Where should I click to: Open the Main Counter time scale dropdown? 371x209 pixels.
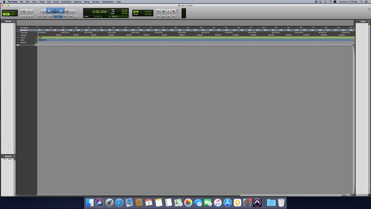pyautogui.click(x=108, y=11)
